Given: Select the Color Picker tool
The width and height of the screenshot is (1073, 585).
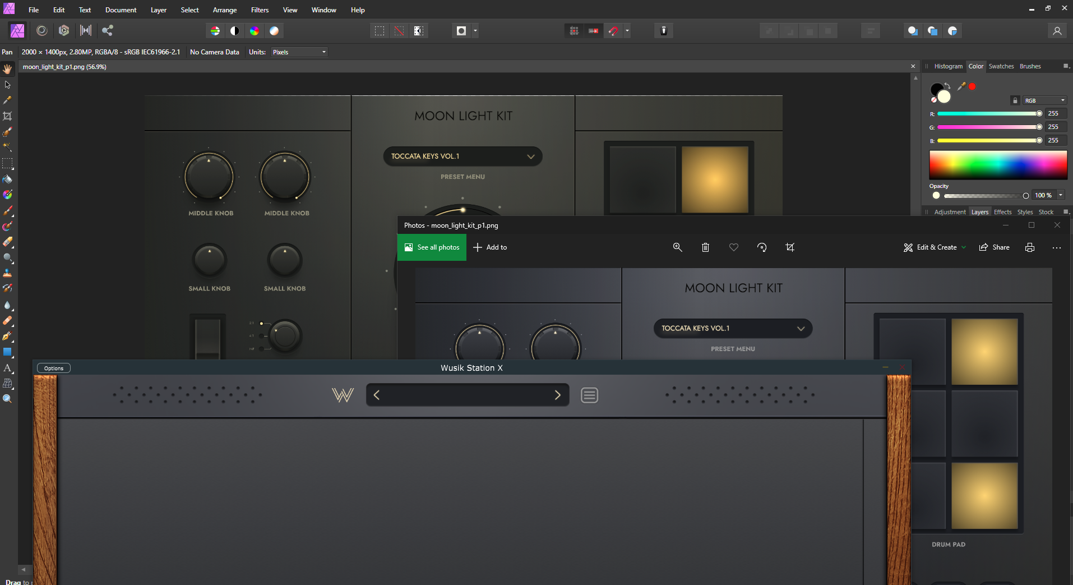Looking at the screenshot, I should click(x=7, y=100).
